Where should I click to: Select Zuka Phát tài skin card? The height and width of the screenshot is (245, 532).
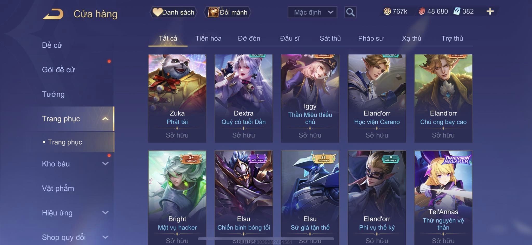click(177, 98)
